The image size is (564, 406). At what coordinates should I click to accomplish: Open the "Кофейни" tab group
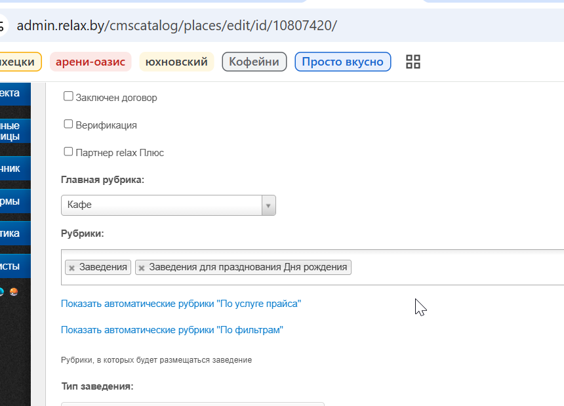click(254, 62)
